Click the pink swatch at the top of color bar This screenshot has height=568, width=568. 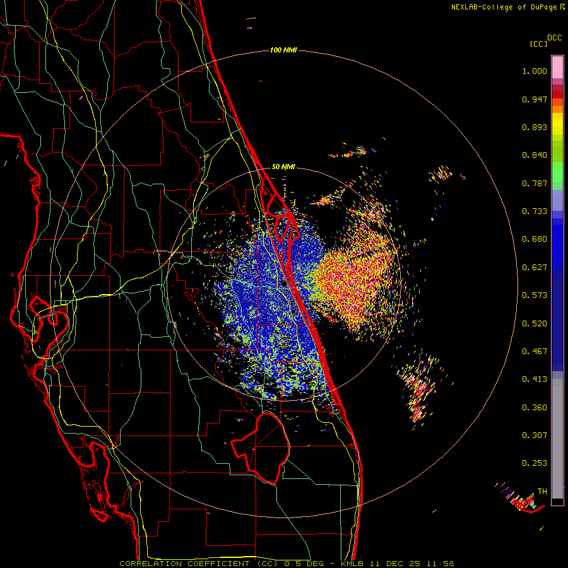coord(557,67)
